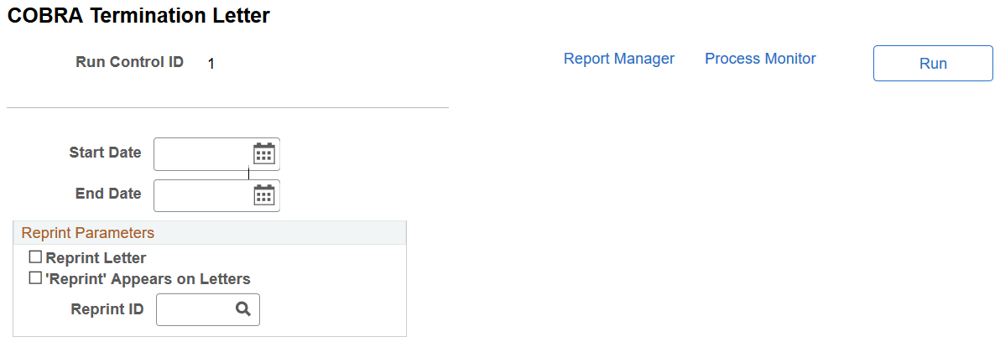Click the Run Control ID label
The image size is (1000, 347).
click(x=129, y=62)
